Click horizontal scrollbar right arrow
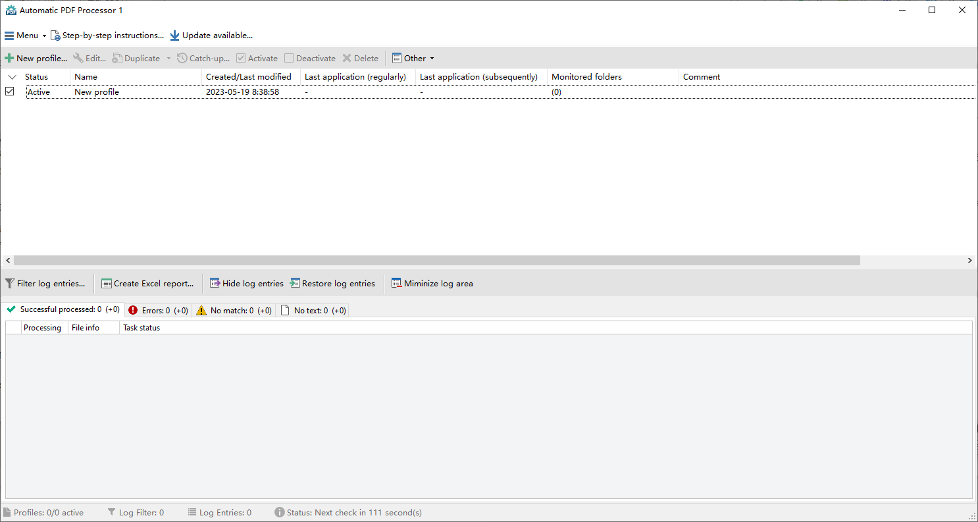This screenshot has height=522, width=978. pos(970,261)
